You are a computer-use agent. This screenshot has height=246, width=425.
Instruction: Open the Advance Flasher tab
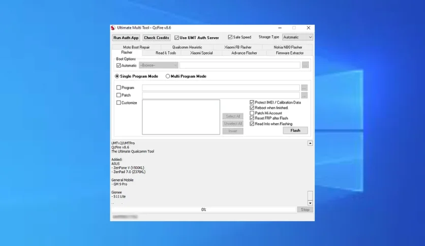[244, 53]
